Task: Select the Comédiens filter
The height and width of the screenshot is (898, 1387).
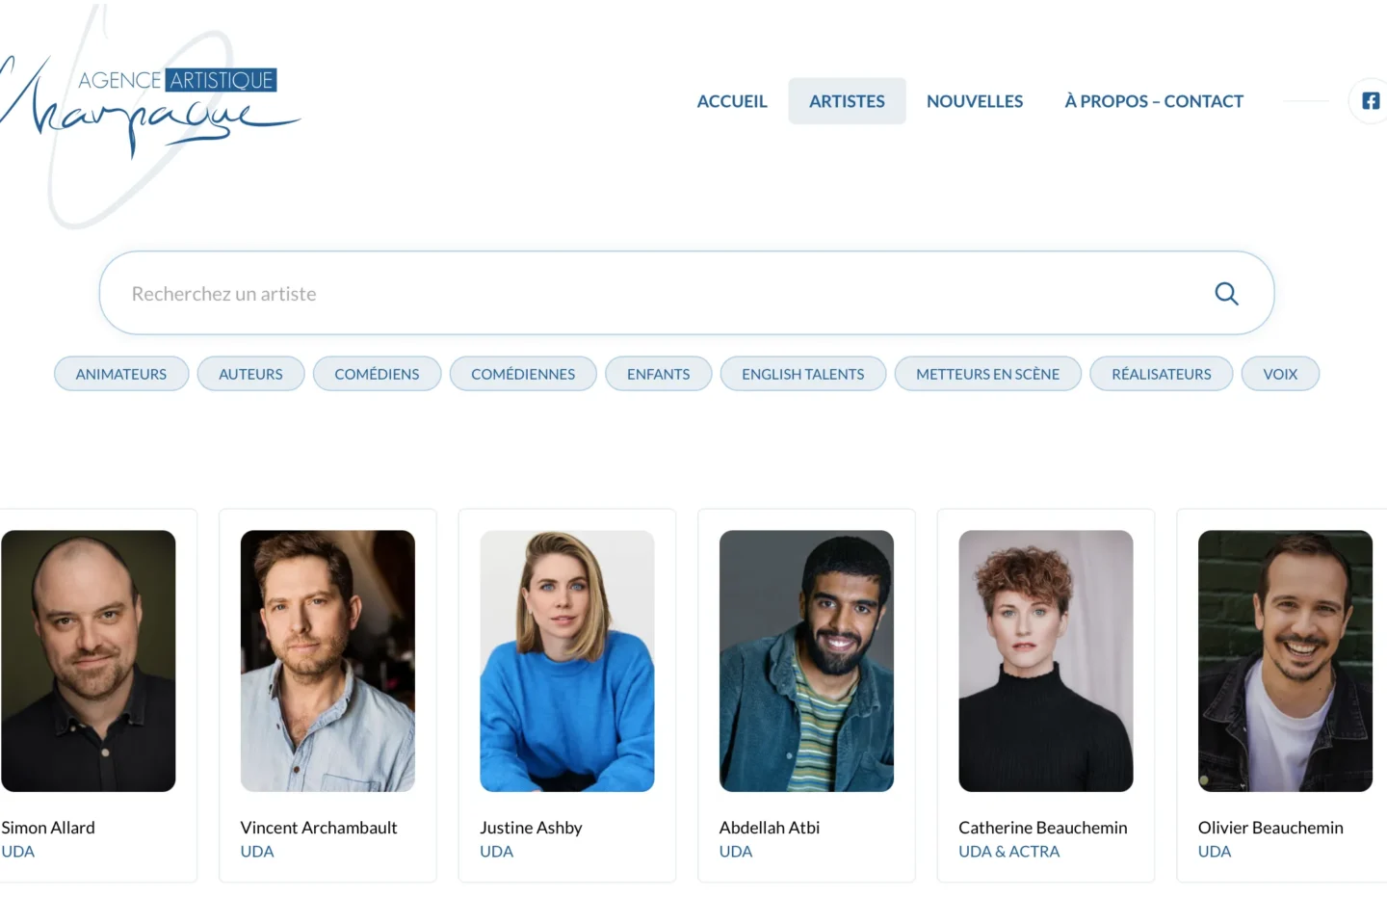Action: click(377, 374)
